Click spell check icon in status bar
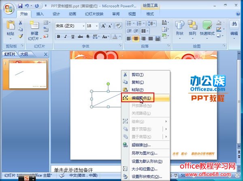Image resolution: width=243 pixels, height=181 pixels. tap(62, 175)
